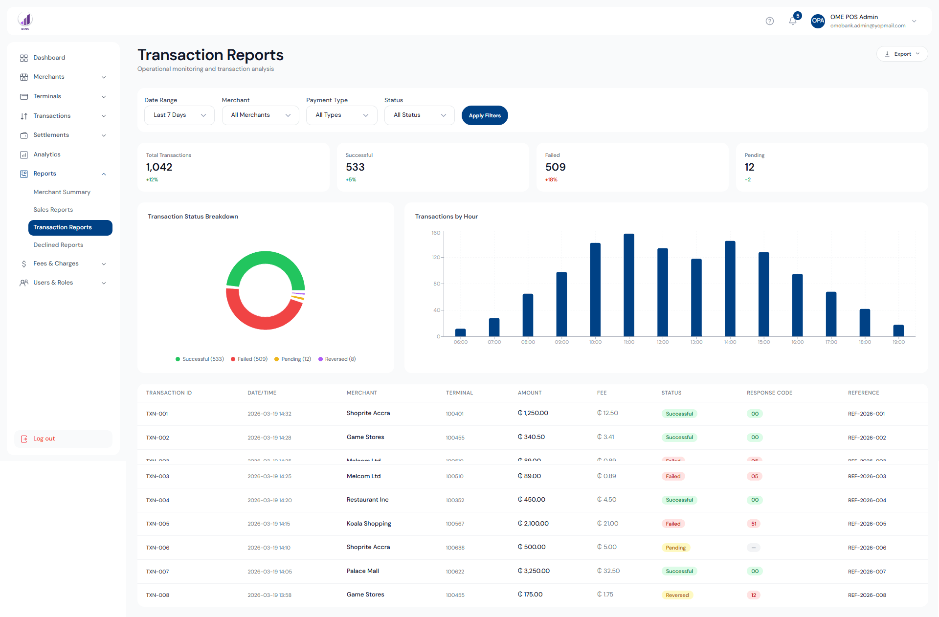Click the 14:00 bar in hourly chart

point(730,288)
